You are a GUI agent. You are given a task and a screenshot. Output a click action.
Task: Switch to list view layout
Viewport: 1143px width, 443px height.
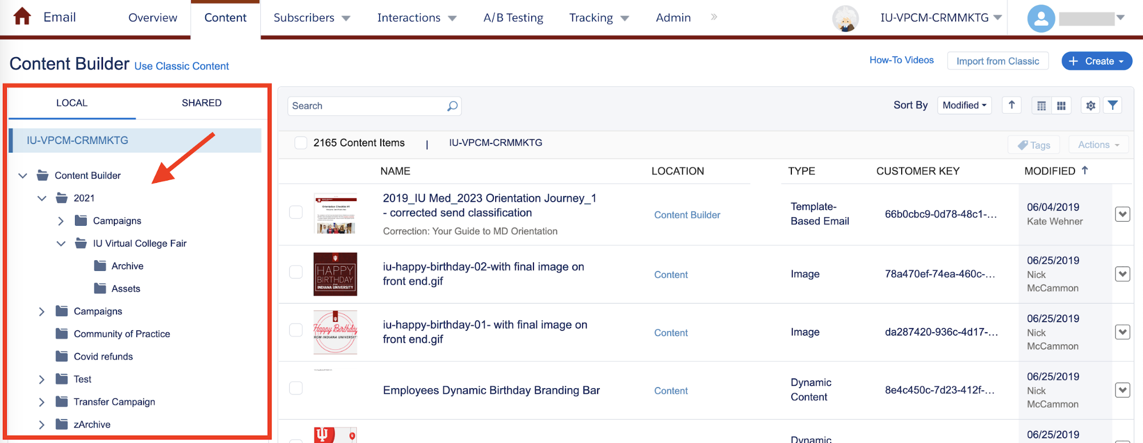(x=1042, y=106)
